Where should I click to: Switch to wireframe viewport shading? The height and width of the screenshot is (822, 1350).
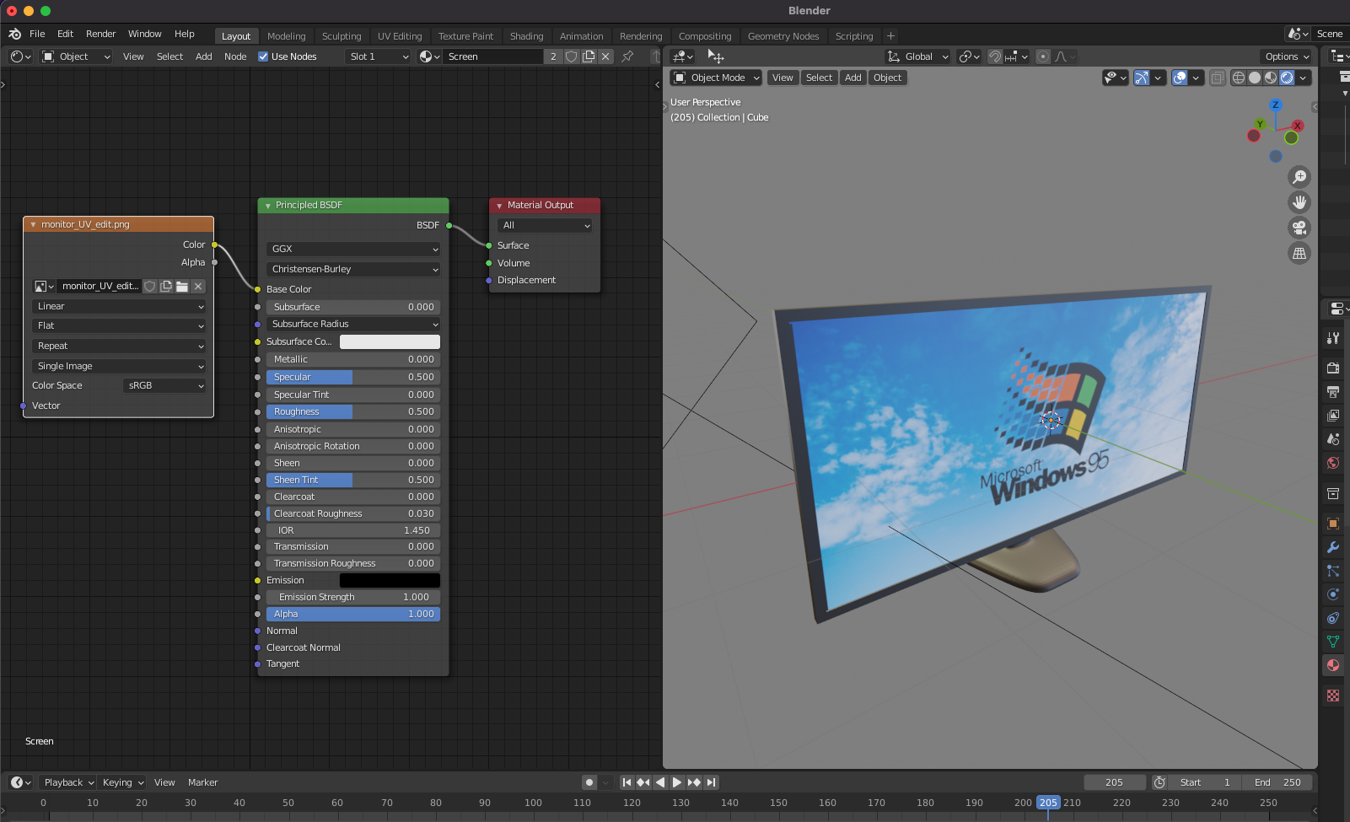[x=1239, y=78]
